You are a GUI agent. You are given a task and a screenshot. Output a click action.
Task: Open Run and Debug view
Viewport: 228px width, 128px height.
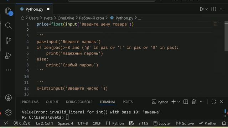pyautogui.click(x=8, y=55)
